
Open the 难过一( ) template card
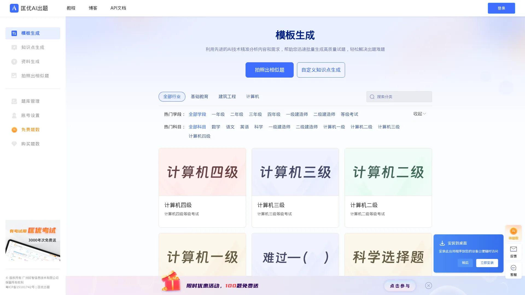tap(295, 255)
